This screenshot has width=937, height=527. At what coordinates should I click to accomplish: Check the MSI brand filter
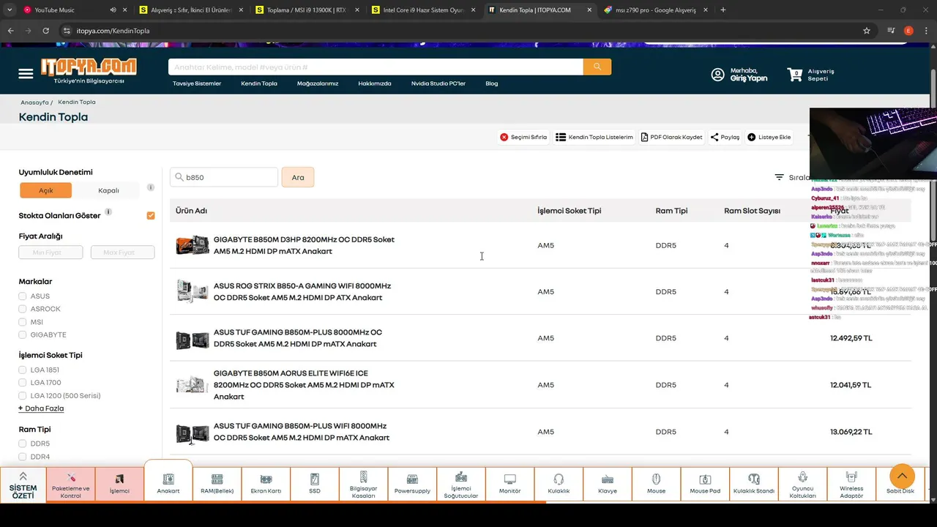(x=23, y=322)
